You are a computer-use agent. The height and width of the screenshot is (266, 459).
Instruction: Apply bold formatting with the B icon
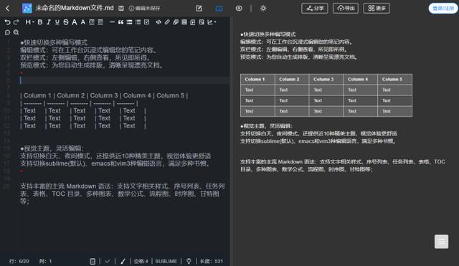[x=40, y=22]
